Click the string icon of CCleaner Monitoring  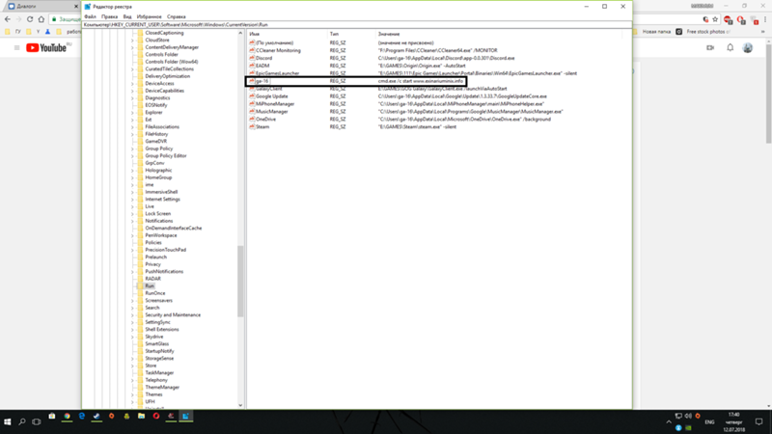pos(252,50)
